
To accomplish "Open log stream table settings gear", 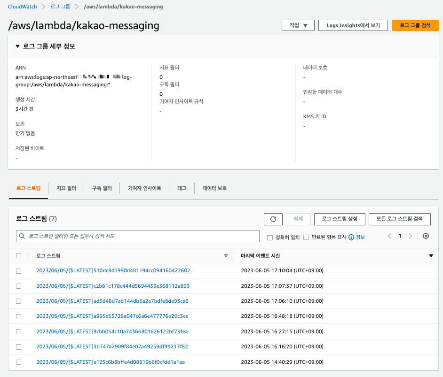I will [x=426, y=236].
